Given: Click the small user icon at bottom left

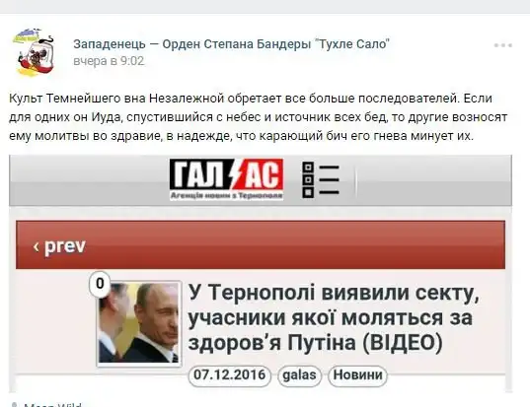Looking at the screenshot, I should [x=14, y=404].
